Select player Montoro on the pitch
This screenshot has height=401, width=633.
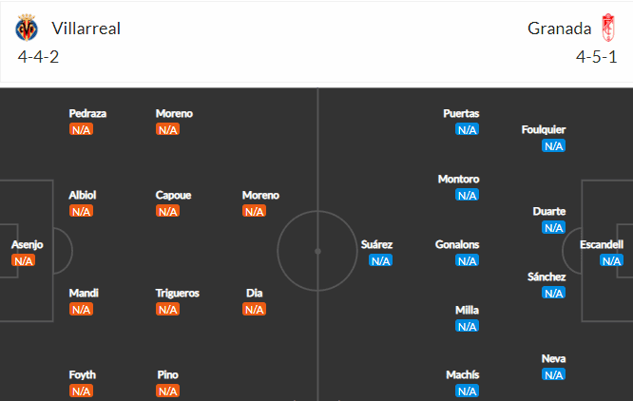click(x=459, y=179)
